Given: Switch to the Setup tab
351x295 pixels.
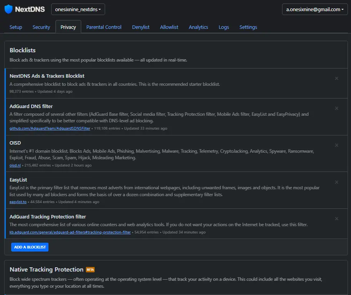Looking at the screenshot, I should pyautogui.click(x=16, y=27).
